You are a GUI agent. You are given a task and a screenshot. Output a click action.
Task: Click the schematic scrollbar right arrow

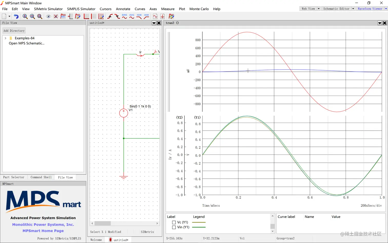(x=157, y=223)
